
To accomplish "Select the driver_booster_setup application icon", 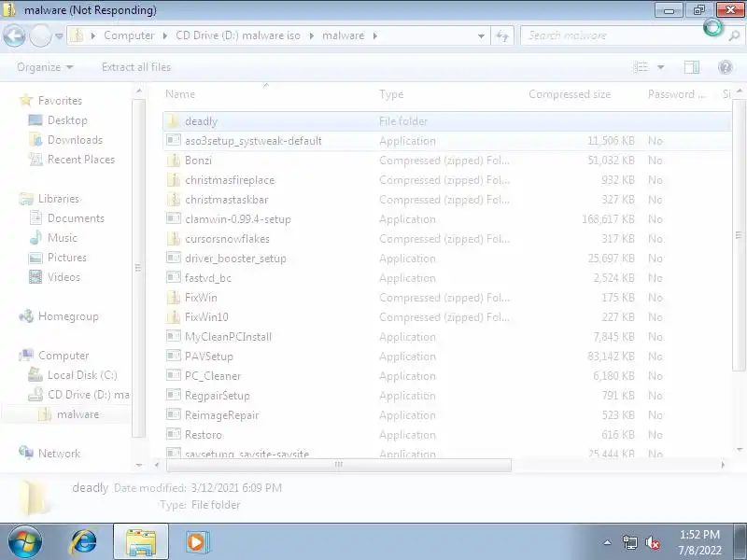I will [x=173, y=258].
